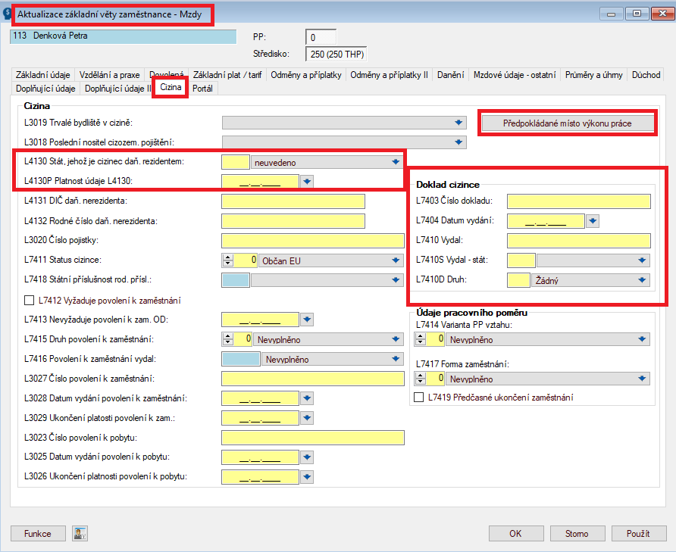Screen dimensions: 676x552
Task: Open date picker for L3028 Datum vydání povolení
Action: [x=307, y=398]
